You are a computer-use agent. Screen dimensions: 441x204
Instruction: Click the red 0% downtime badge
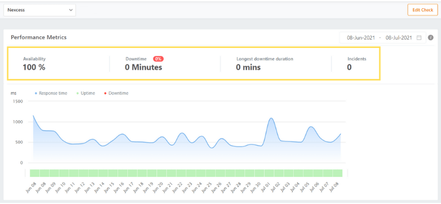(158, 59)
